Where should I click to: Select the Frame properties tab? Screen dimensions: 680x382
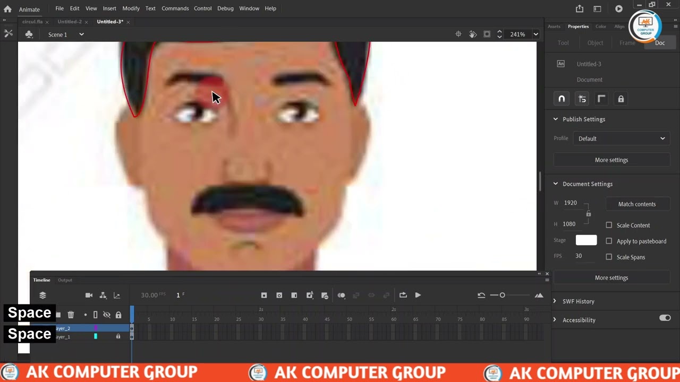(x=627, y=43)
